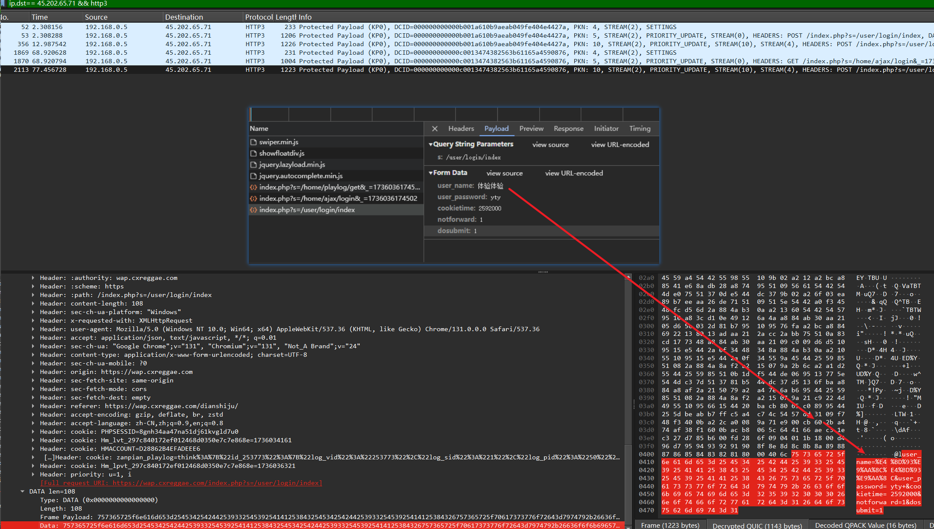Click the ajax/login request XHR icon

253,199
